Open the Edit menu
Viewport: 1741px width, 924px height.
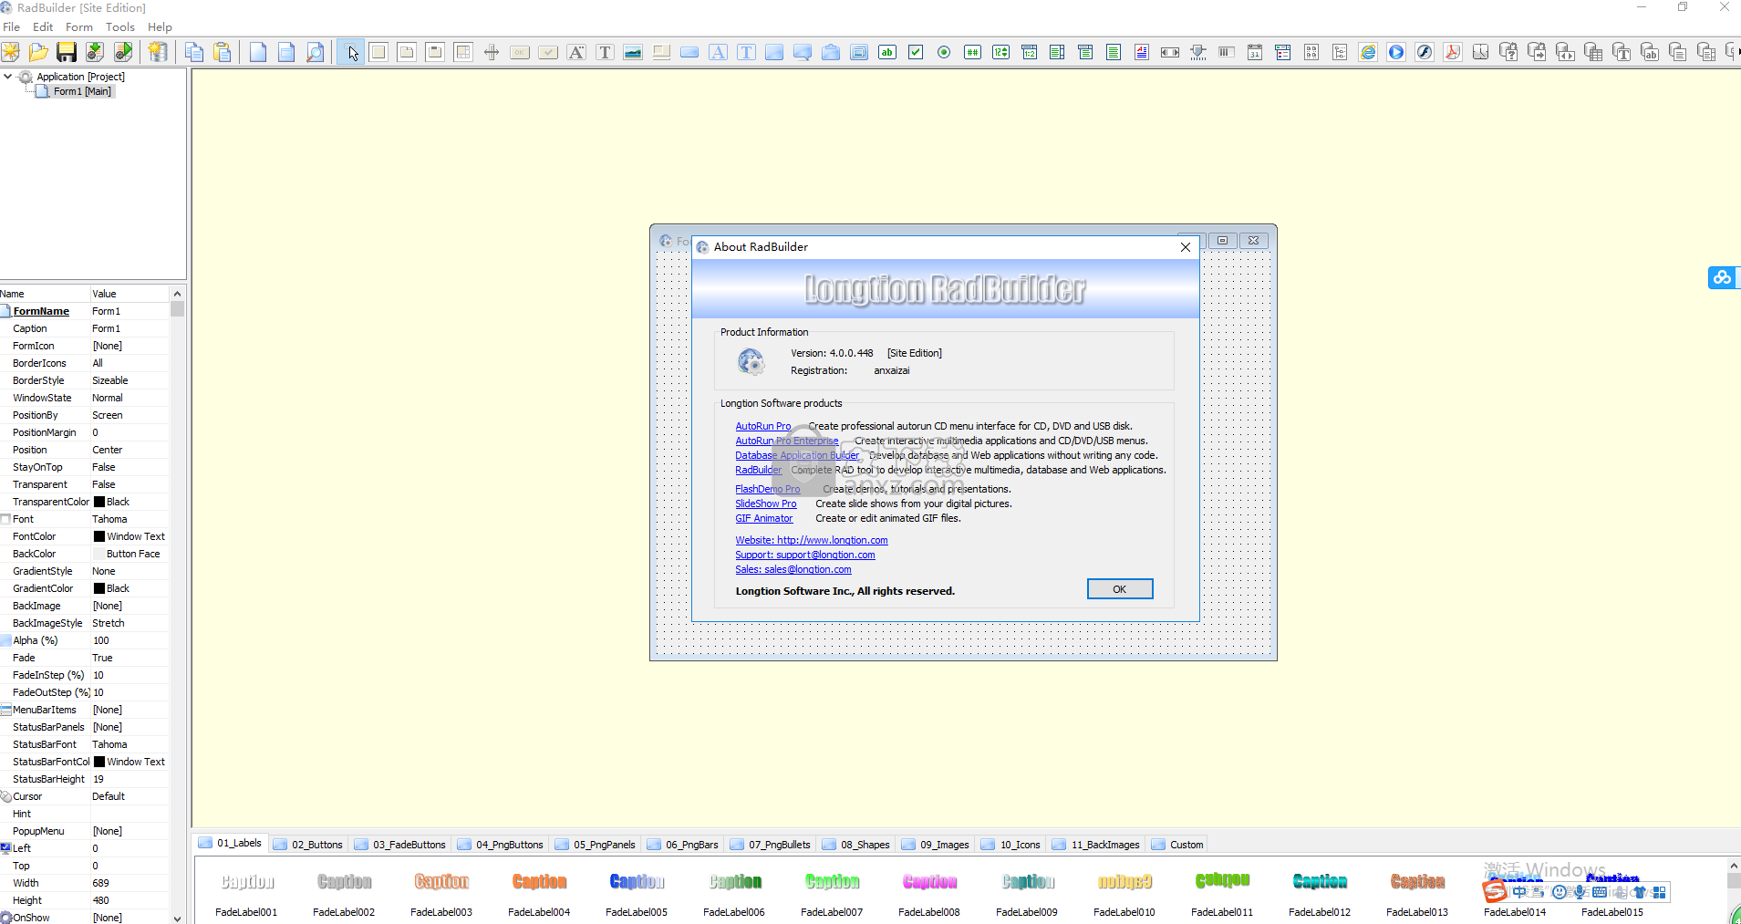[43, 27]
